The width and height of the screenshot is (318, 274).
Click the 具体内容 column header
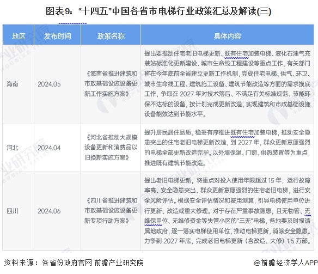[228, 36]
